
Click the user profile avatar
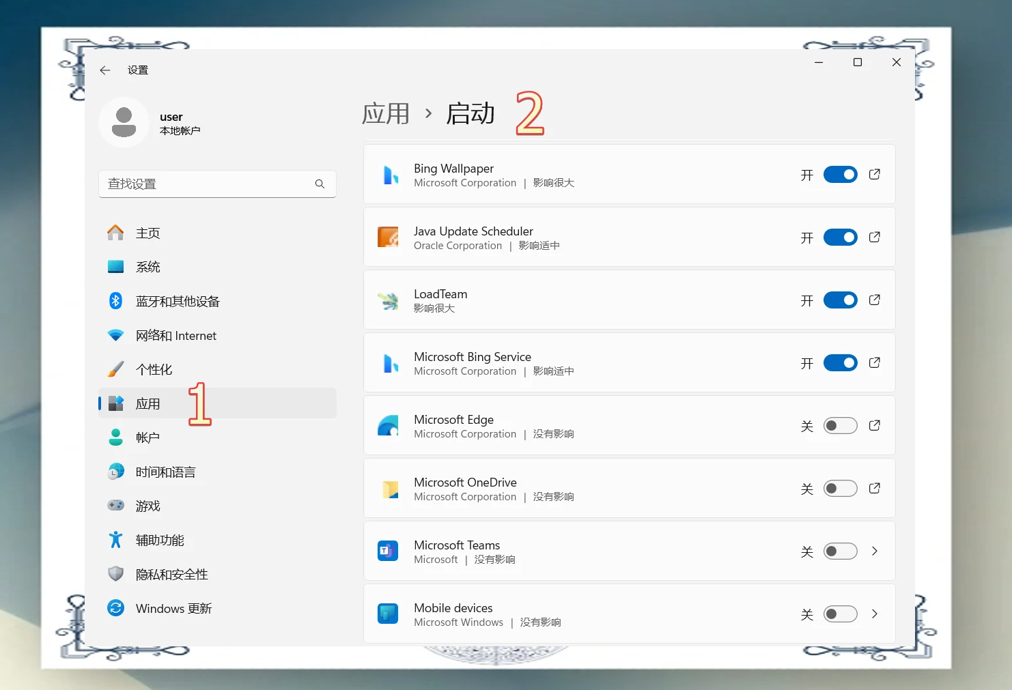(124, 123)
